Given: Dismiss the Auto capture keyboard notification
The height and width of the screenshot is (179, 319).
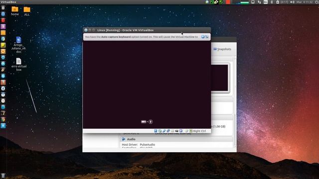Looking at the screenshot, I should point(203,37).
